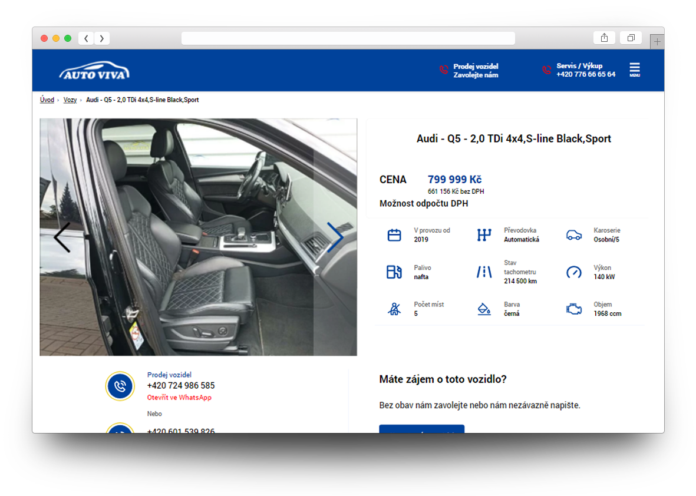Click the phone icon beside Servis / Výkup
This screenshot has height=496, width=696.
(x=546, y=70)
